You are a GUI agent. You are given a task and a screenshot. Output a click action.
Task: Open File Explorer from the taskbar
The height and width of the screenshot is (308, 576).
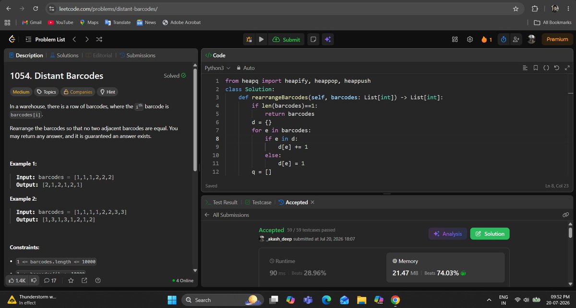(x=361, y=300)
